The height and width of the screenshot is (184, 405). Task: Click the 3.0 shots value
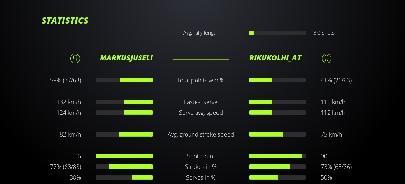pyautogui.click(x=324, y=33)
